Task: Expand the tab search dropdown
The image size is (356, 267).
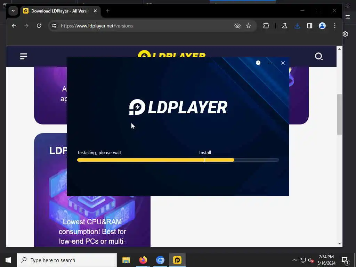Action: tap(13, 11)
